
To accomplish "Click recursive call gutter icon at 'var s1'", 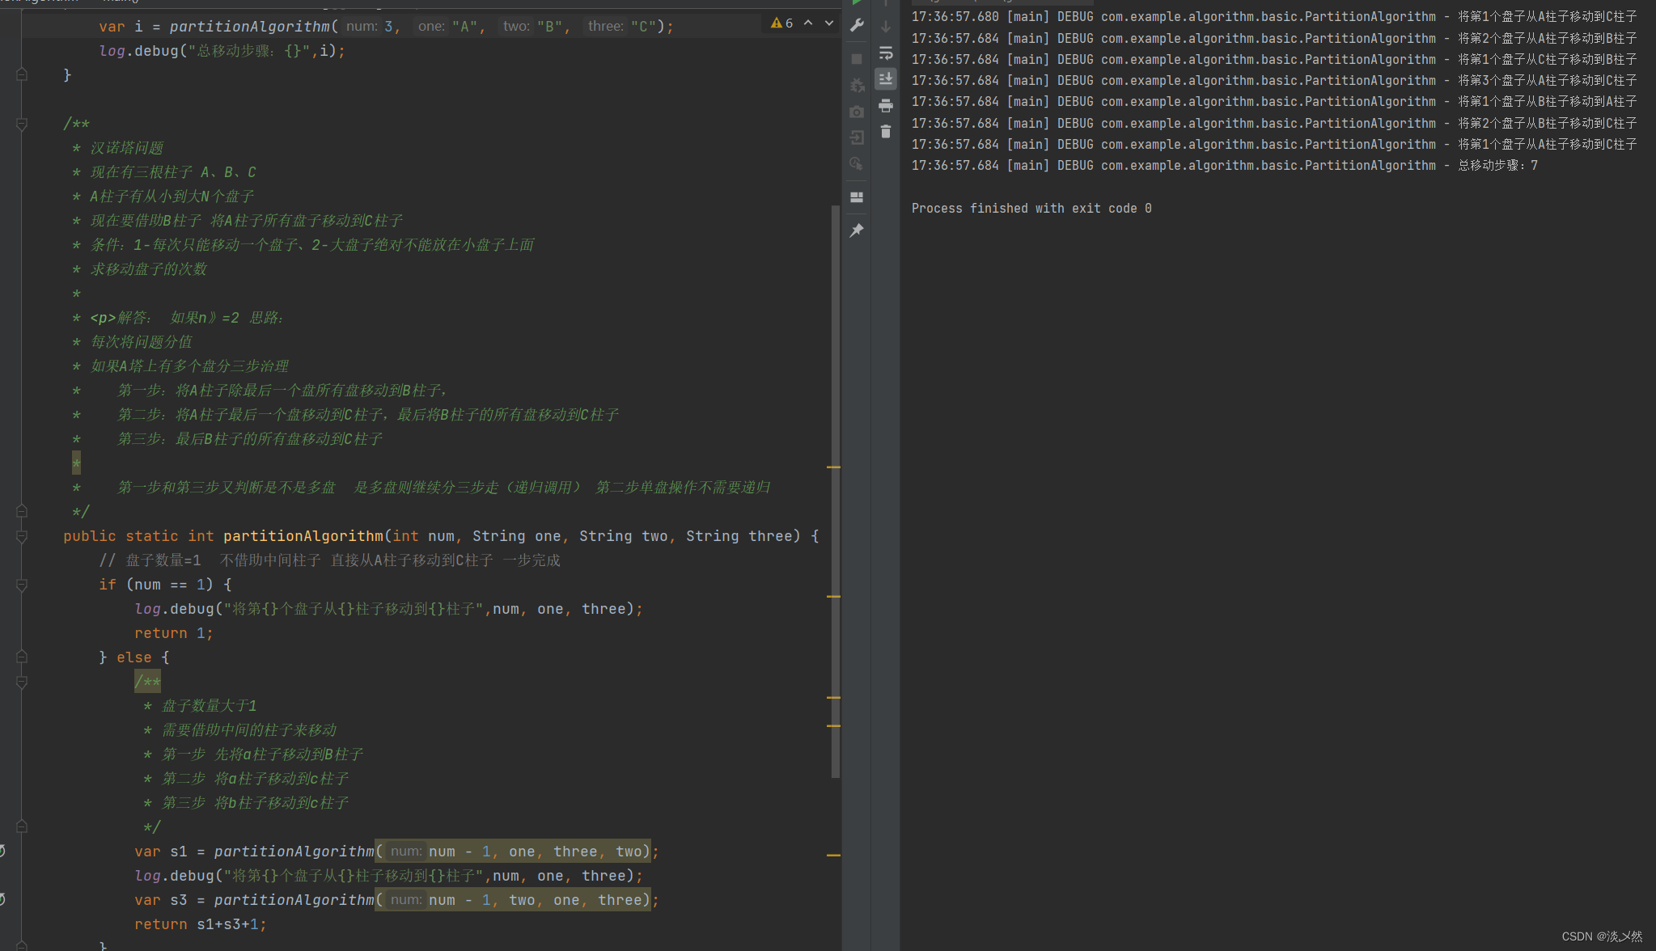I will click(2, 851).
